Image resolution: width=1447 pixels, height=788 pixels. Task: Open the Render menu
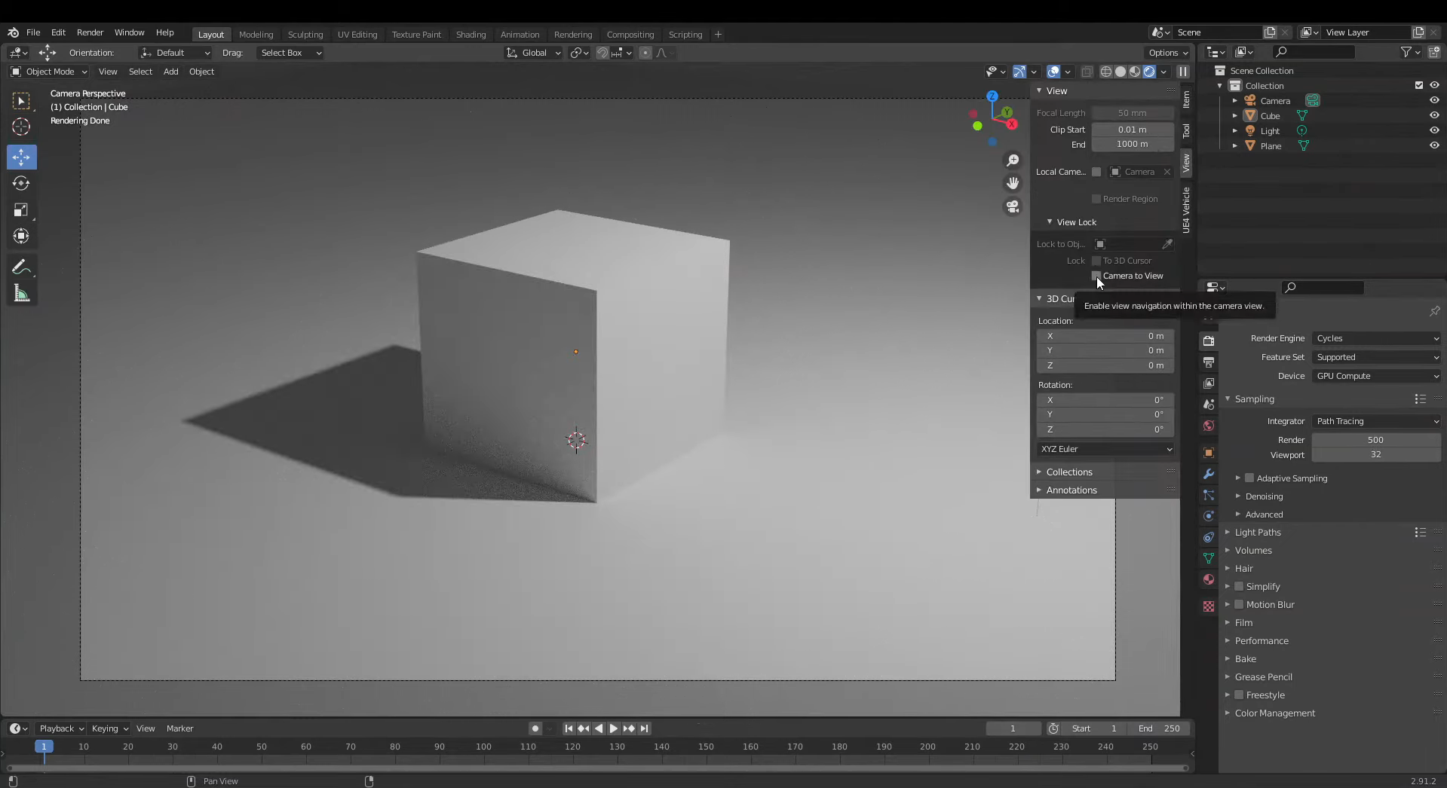click(90, 32)
